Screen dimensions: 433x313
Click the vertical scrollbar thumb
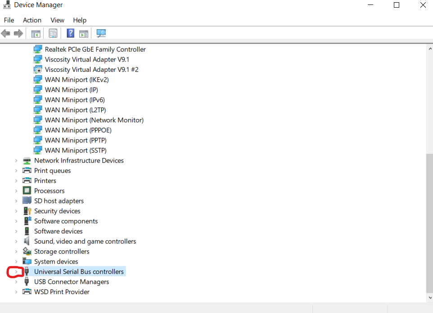pyautogui.click(x=429, y=223)
